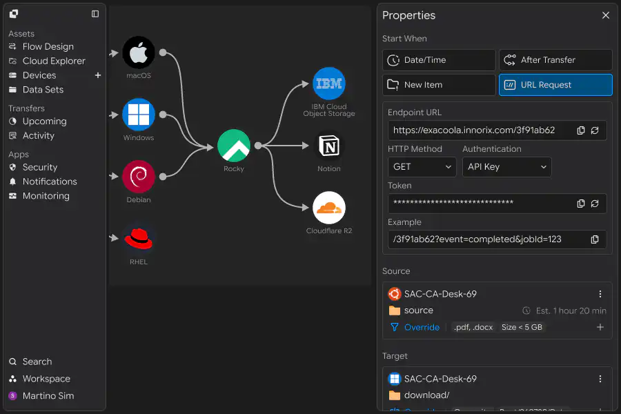Click the download/ folder icon

point(395,395)
